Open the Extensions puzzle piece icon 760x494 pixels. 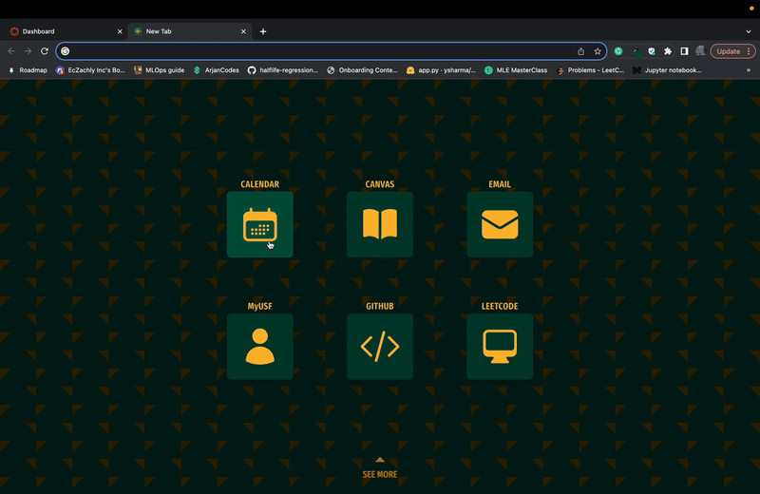(x=668, y=51)
